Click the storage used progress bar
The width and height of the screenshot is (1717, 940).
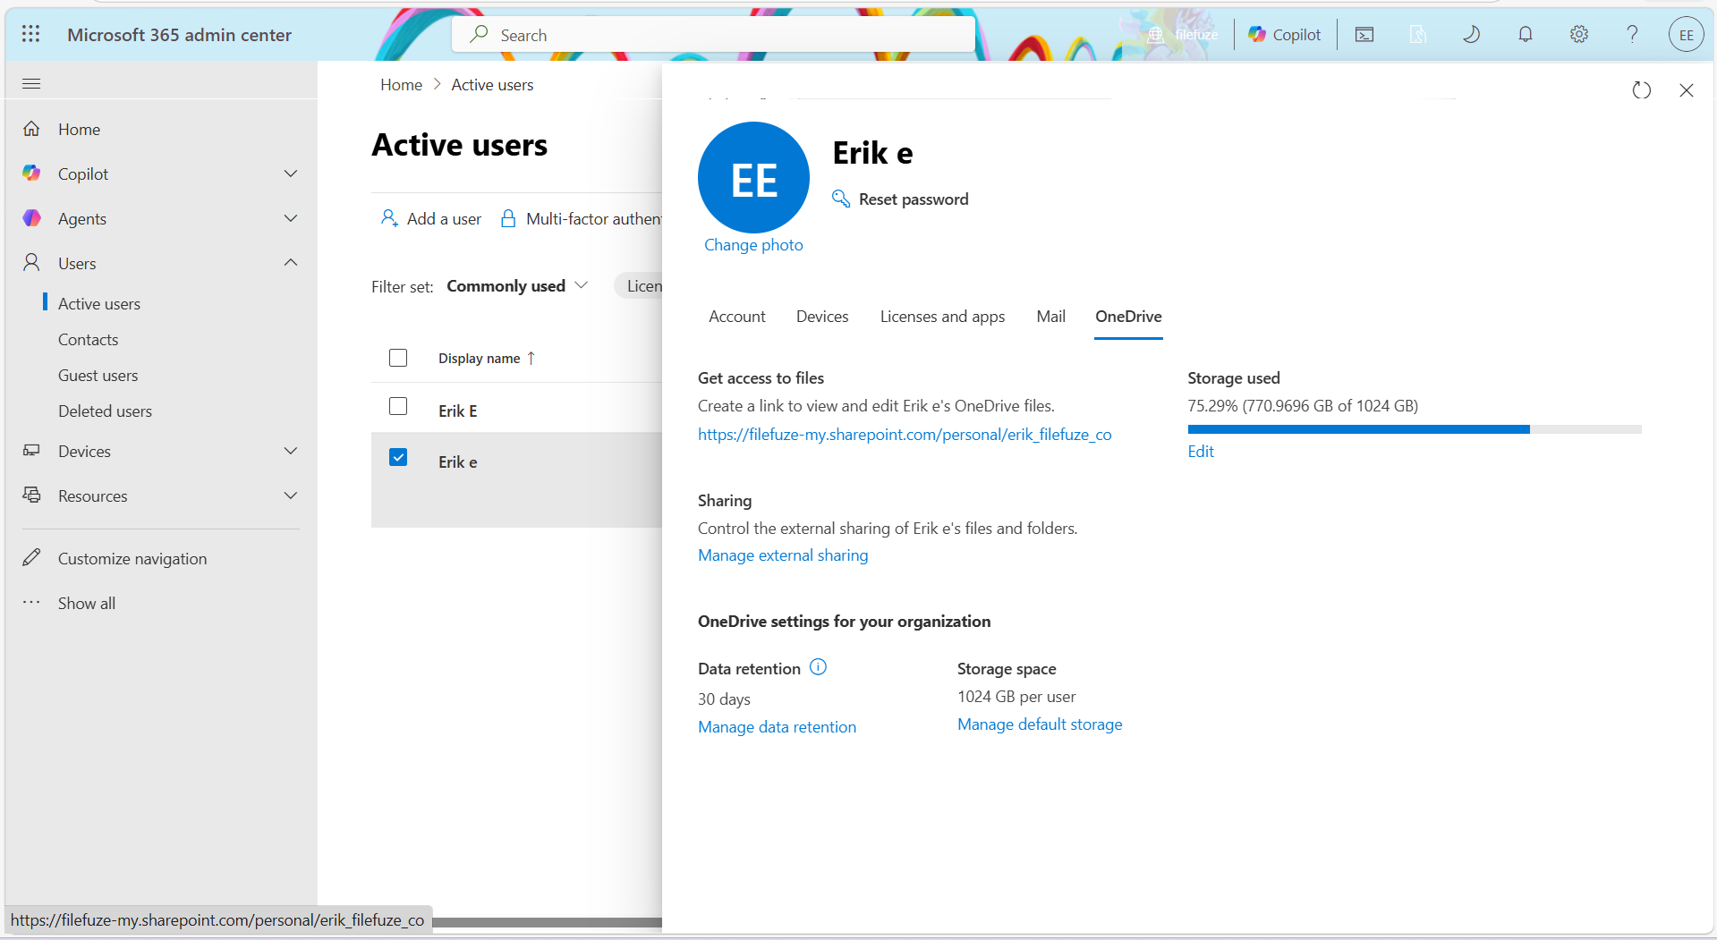pyautogui.click(x=1415, y=430)
